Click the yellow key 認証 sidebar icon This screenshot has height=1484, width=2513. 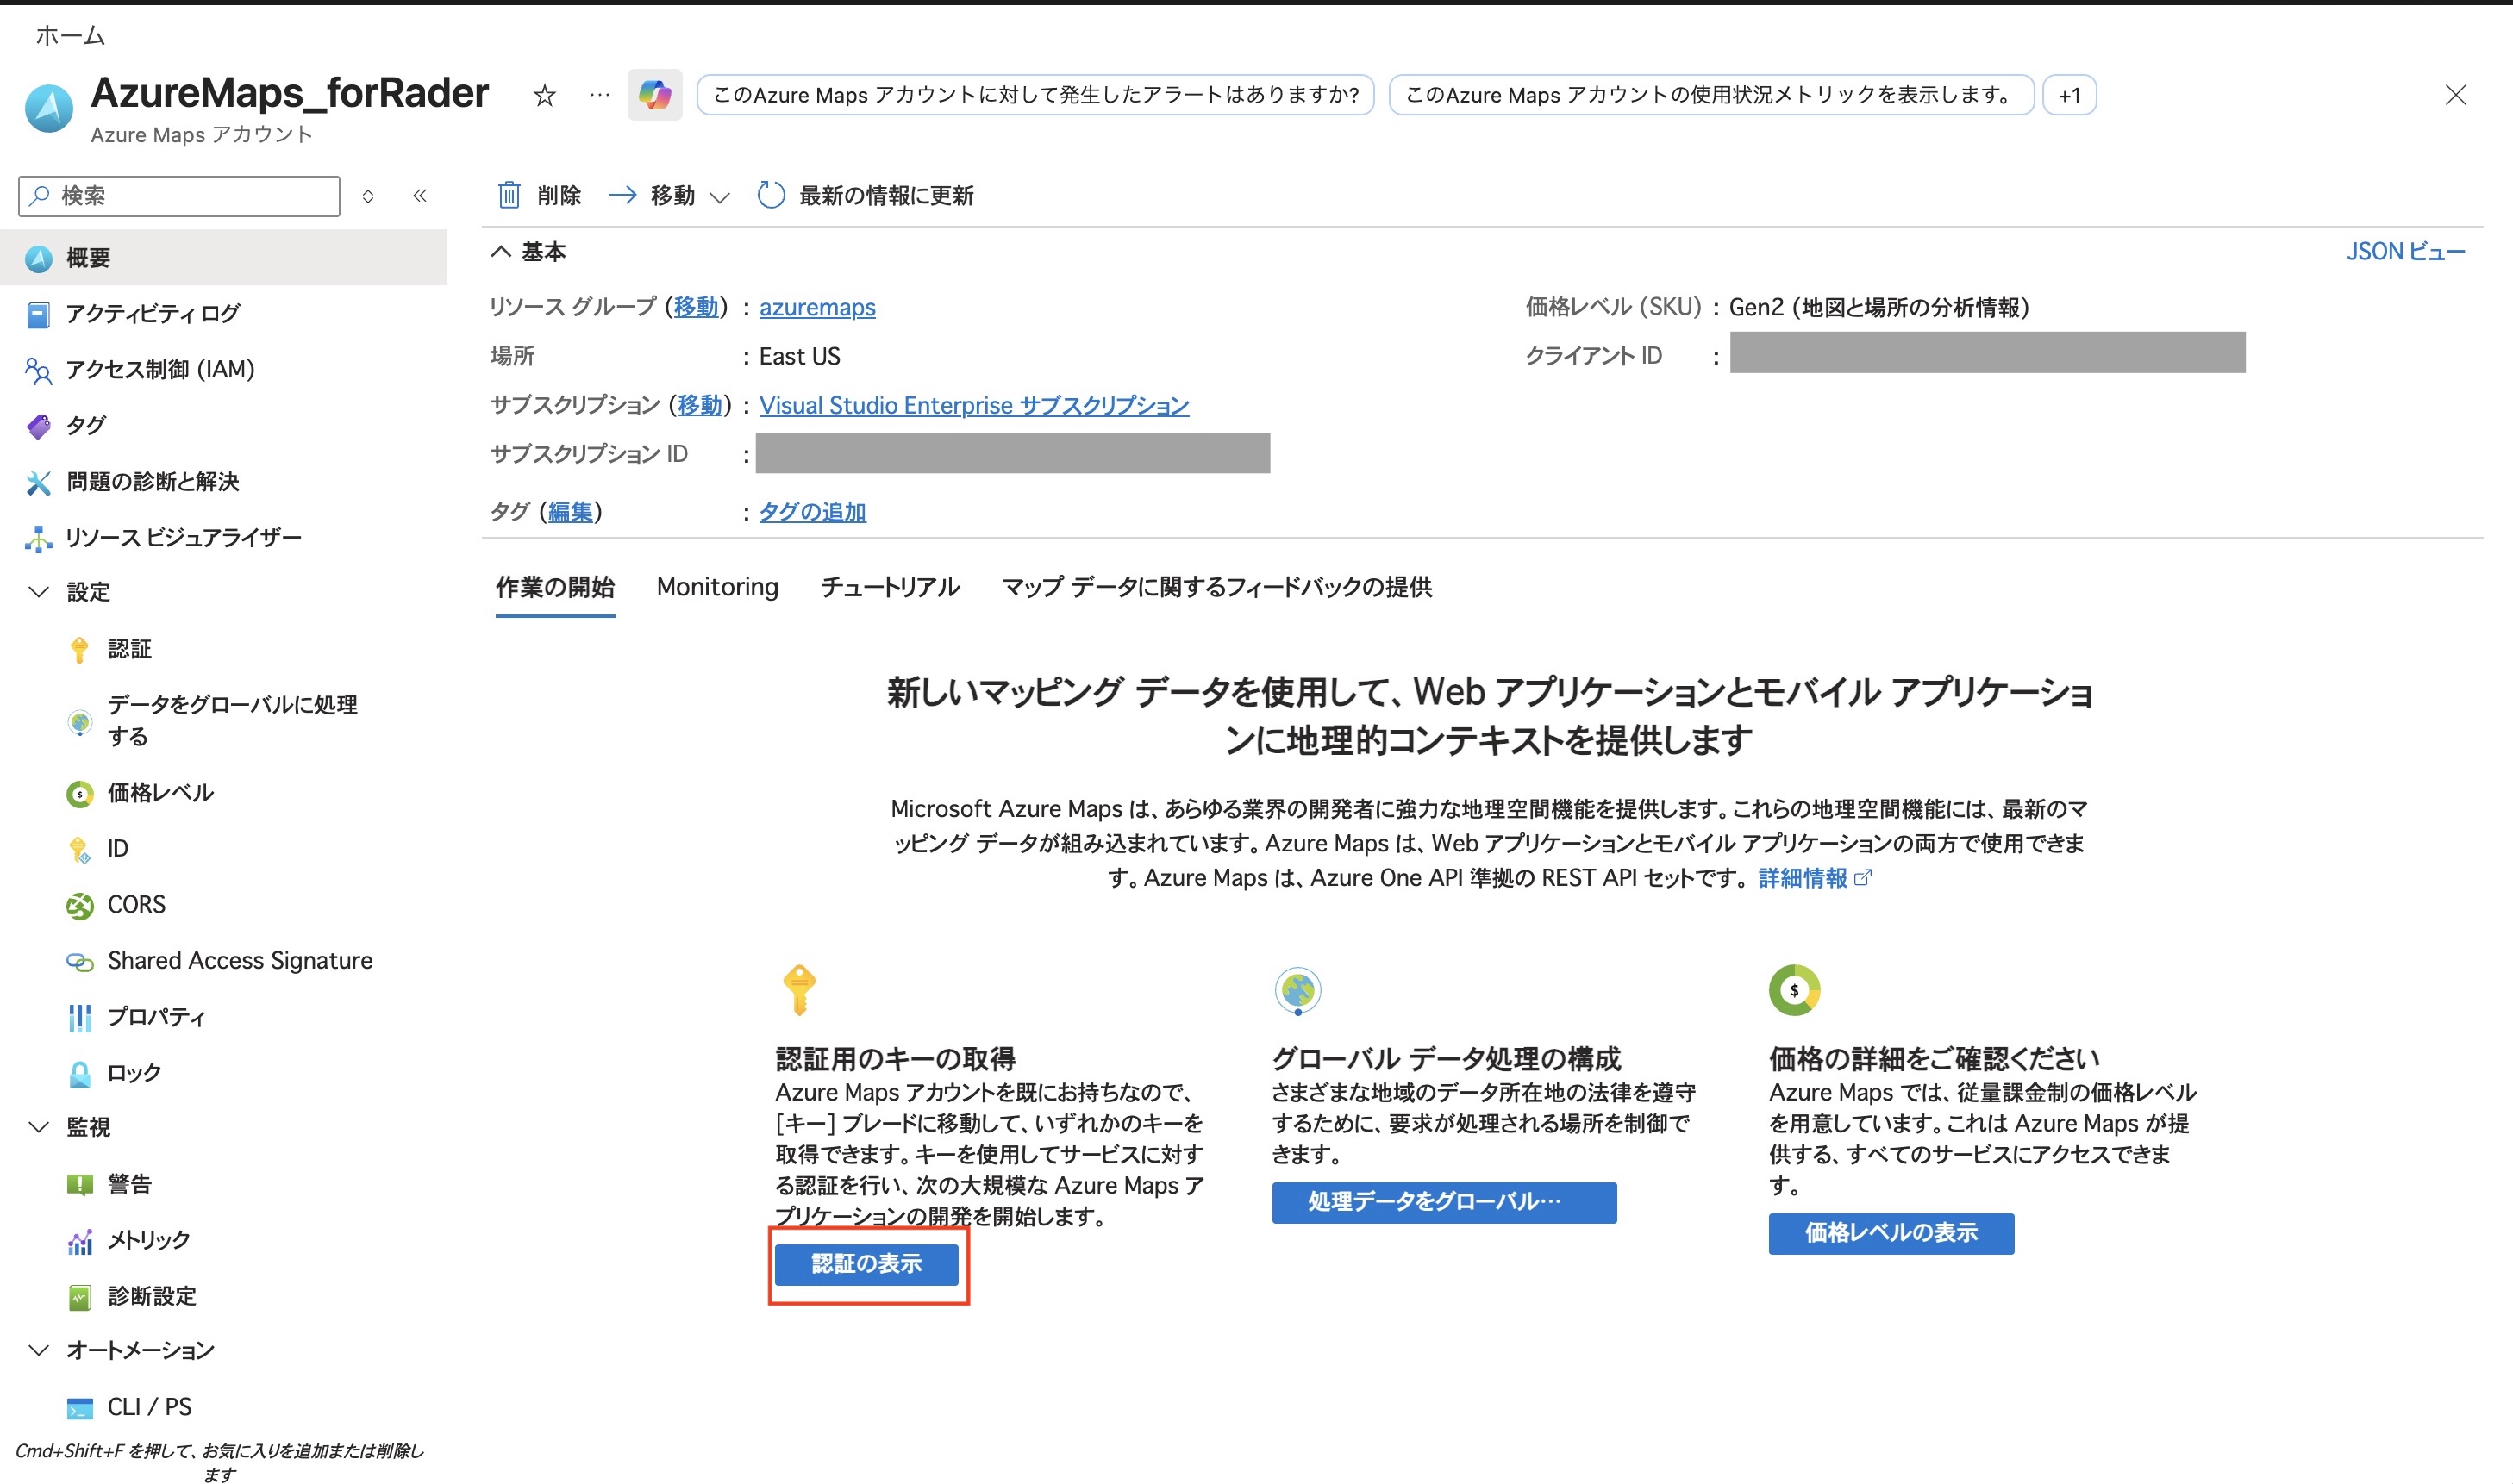(x=79, y=650)
